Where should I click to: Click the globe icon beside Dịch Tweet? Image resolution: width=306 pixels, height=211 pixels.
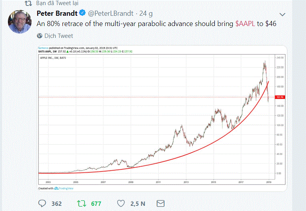39,36
